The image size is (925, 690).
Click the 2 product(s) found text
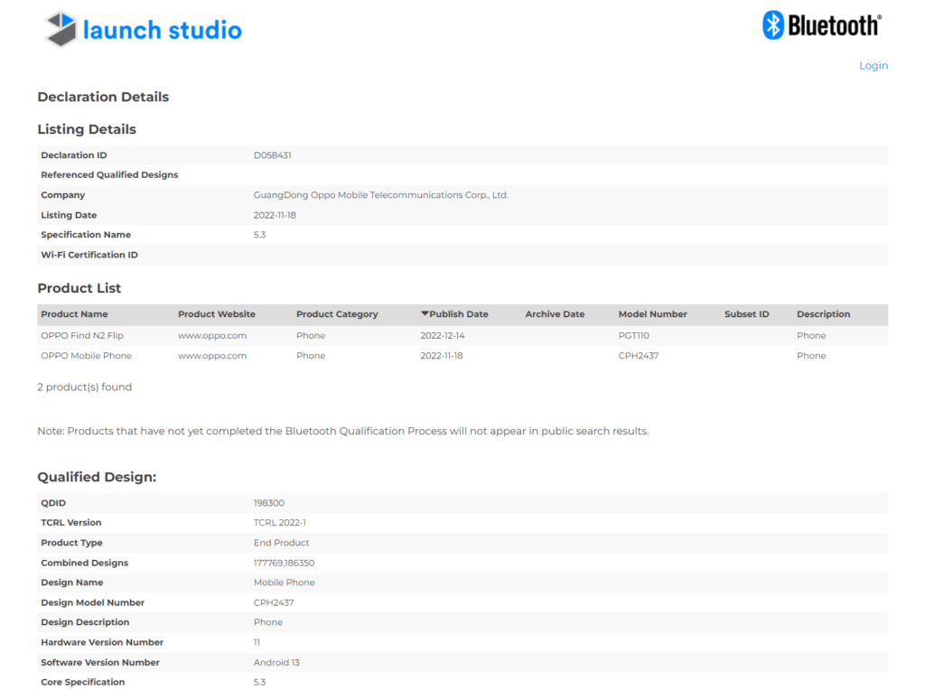[x=84, y=387]
